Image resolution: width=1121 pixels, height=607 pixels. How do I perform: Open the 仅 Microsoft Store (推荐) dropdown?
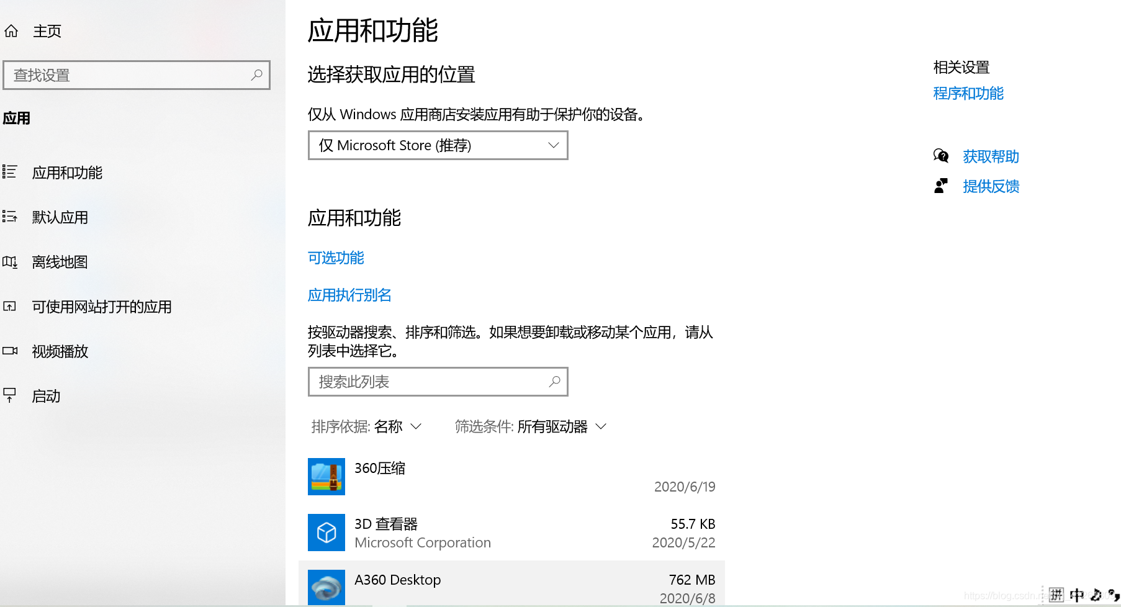click(438, 145)
